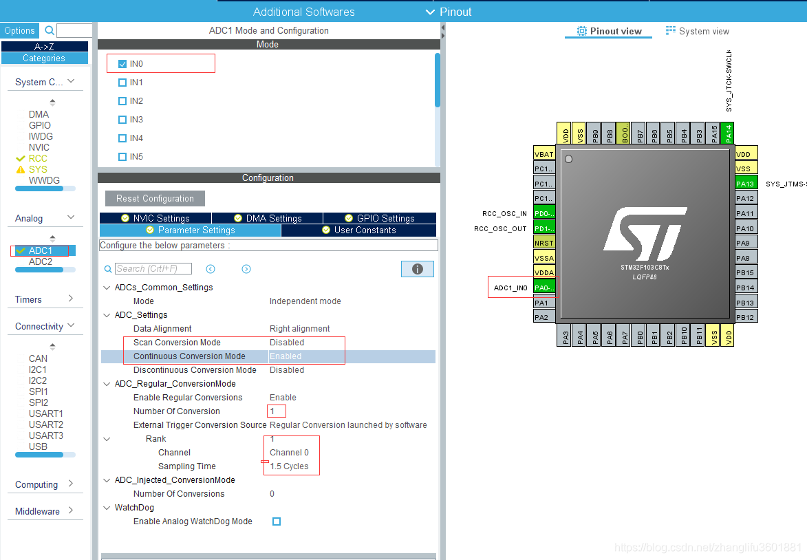Sort peripherals with A->Z button
The height and width of the screenshot is (560, 807).
click(44, 46)
